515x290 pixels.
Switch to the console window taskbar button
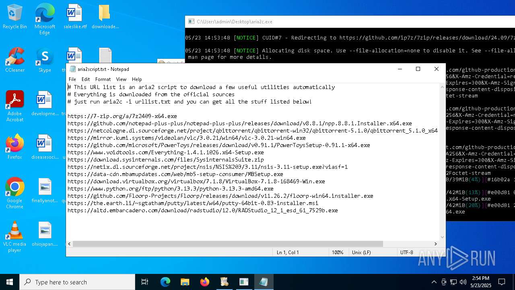click(x=244, y=282)
